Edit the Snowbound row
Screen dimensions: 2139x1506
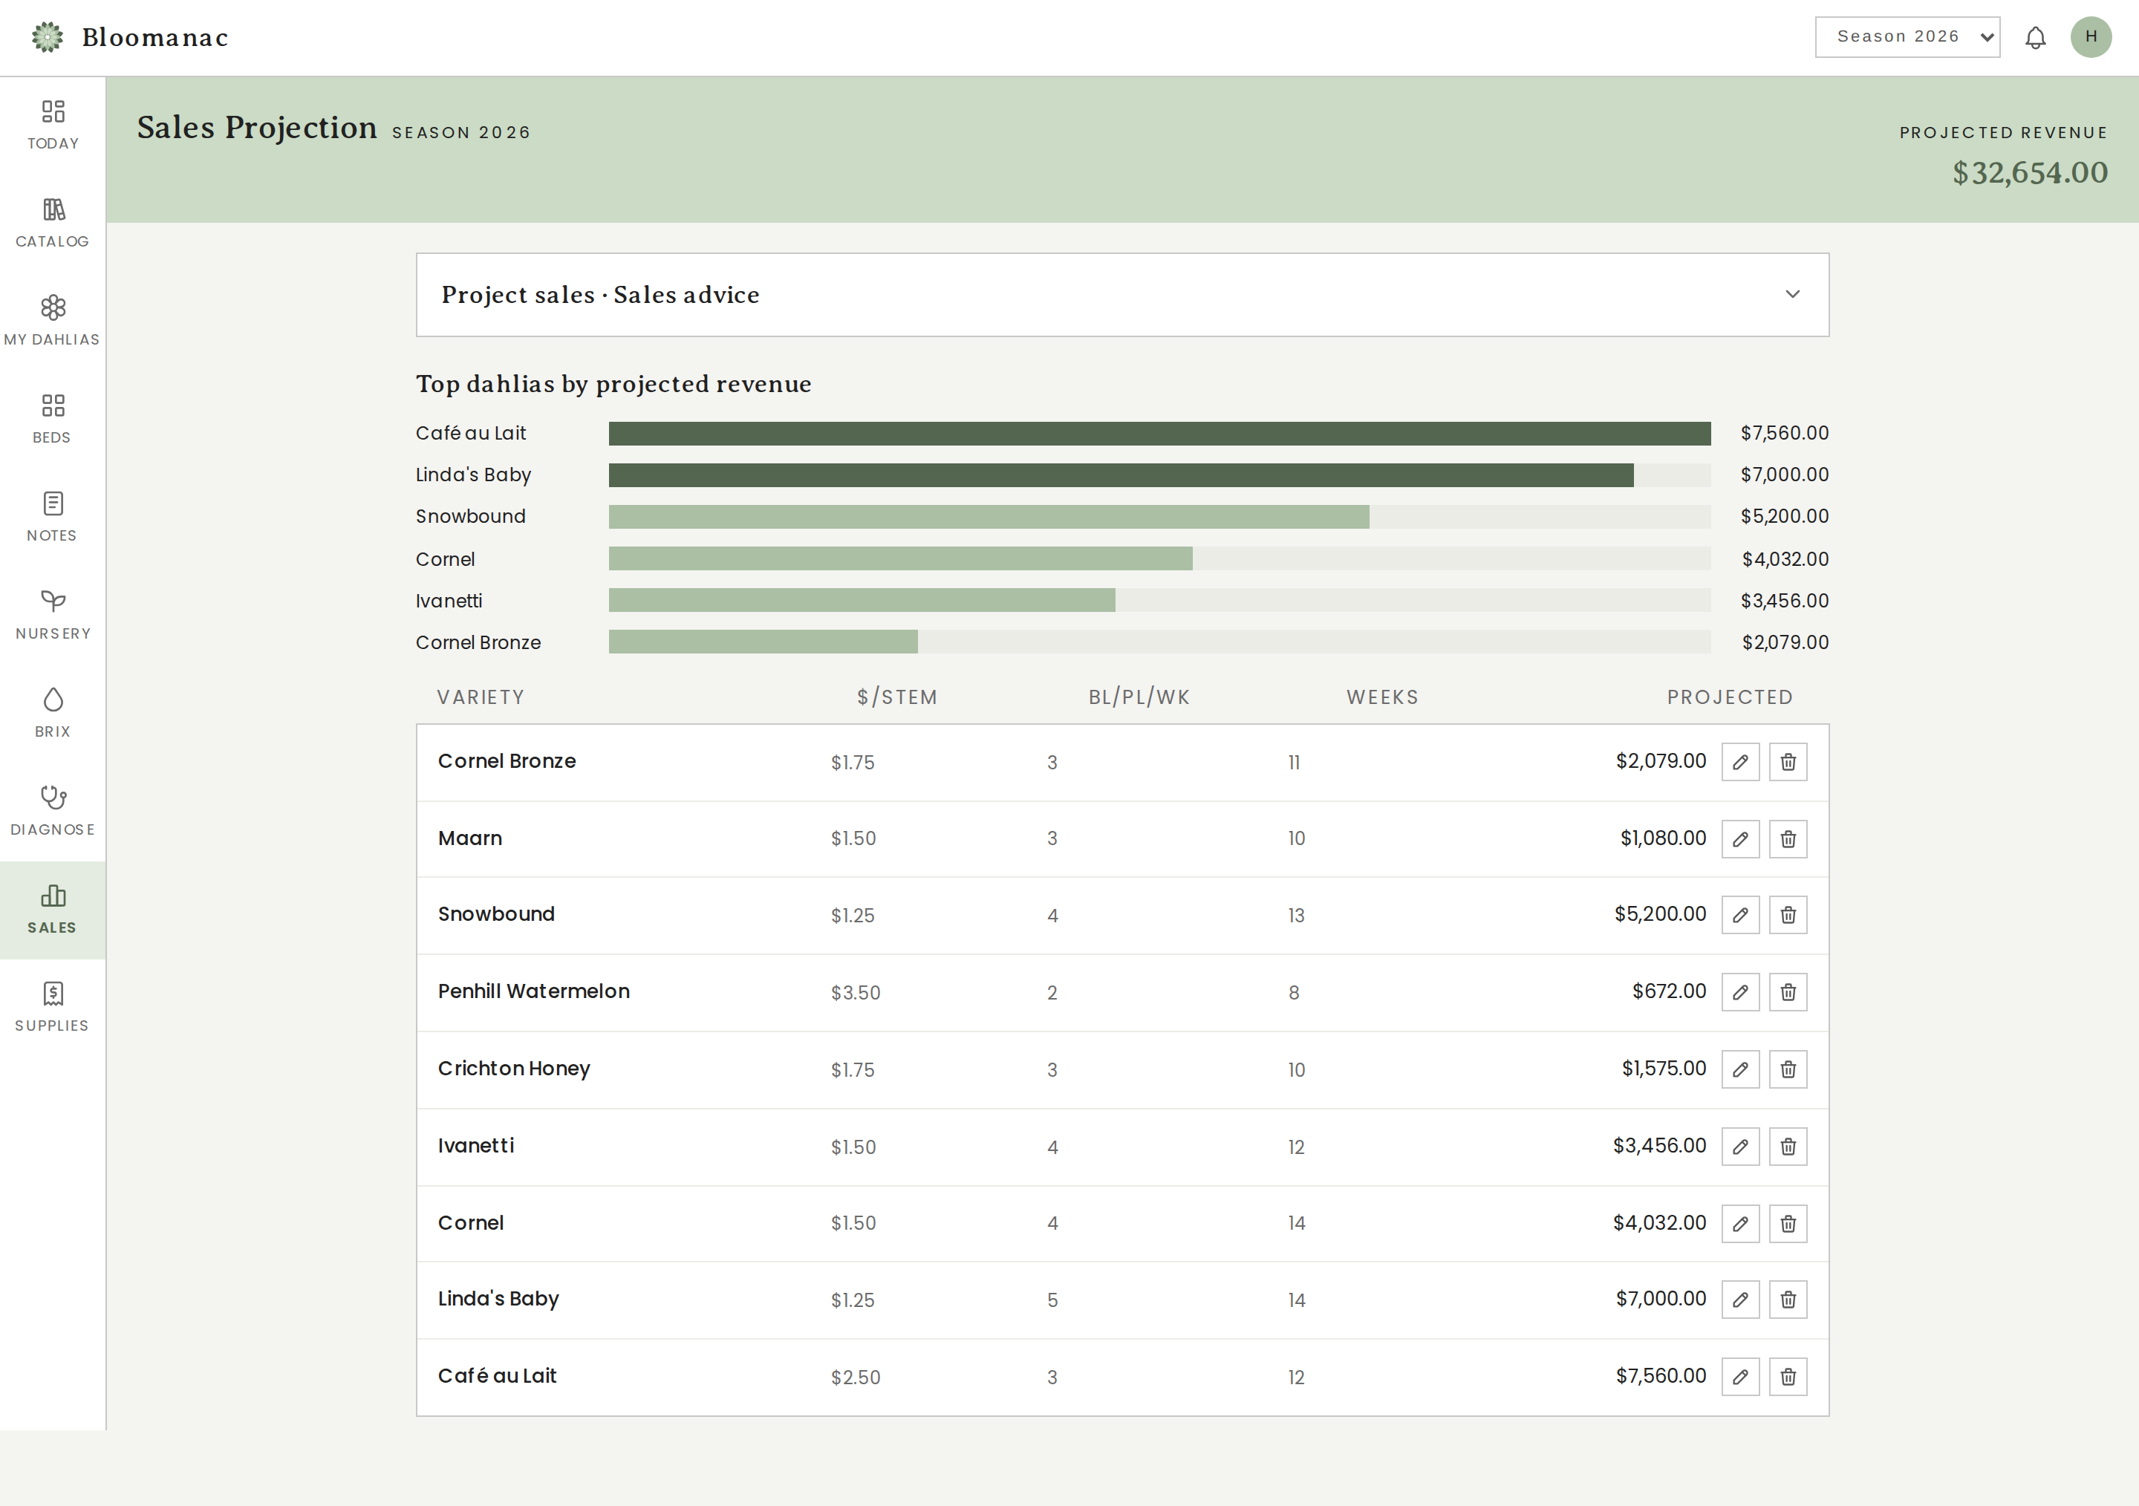point(1740,915)
